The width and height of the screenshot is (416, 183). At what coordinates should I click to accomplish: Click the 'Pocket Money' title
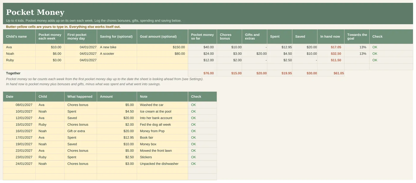click(35, 12)
